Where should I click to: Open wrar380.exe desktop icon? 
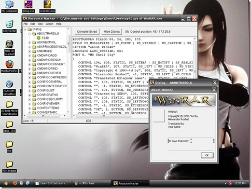(x=47, y=7)
